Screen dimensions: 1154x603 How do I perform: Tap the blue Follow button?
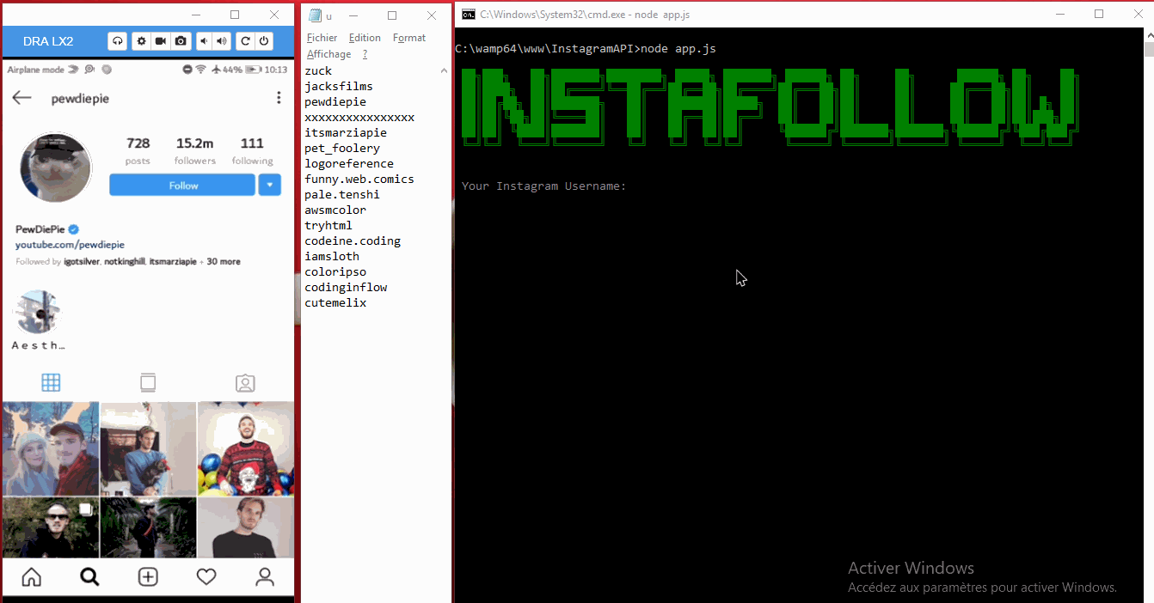pos(182,185)
